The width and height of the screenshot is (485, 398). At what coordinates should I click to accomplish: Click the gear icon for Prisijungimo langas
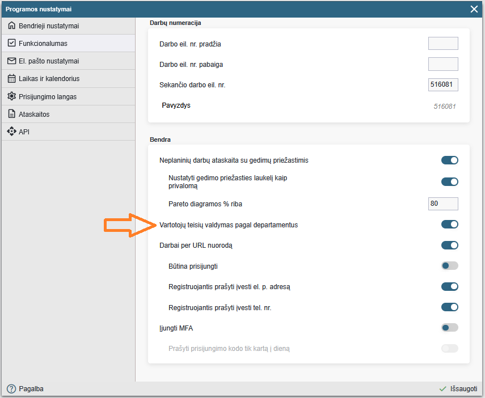pyautogui.click(x=11, y=96)
